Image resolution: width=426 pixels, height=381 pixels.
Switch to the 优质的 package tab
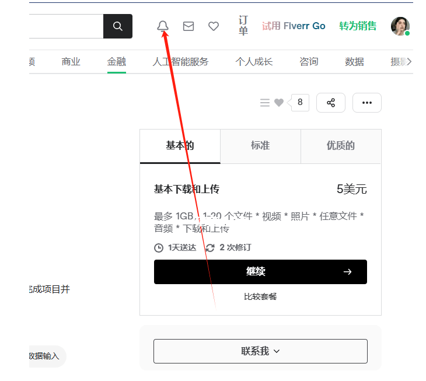[341, 146]
